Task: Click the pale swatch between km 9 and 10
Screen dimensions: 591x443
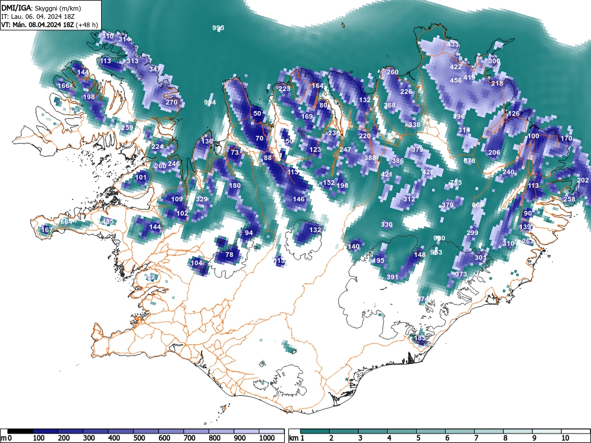Action: [547, 431]
